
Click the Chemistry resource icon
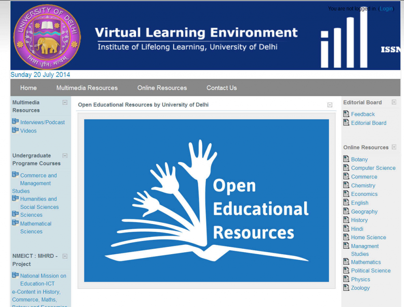pos(346,185)
